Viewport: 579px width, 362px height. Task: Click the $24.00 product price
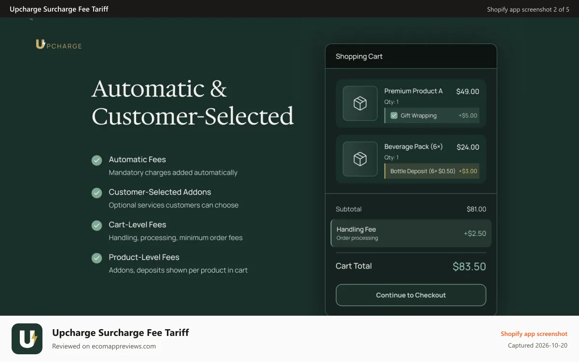pyautogui.click(x=468, y=147)
